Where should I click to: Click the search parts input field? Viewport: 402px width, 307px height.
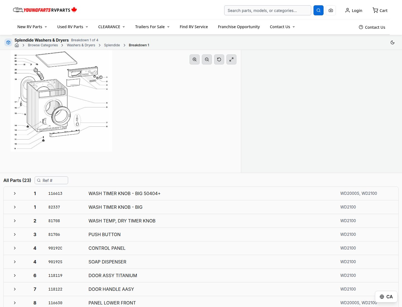268,10
